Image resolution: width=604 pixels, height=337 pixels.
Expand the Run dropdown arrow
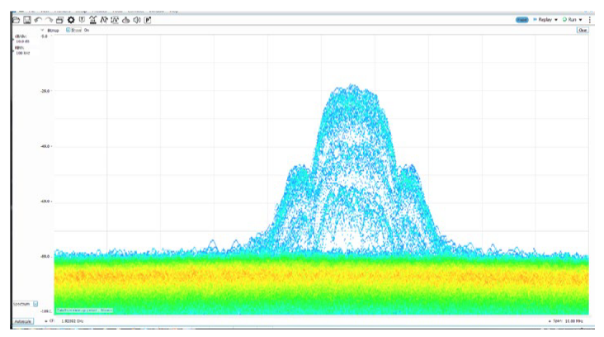[x=582, y=19]
